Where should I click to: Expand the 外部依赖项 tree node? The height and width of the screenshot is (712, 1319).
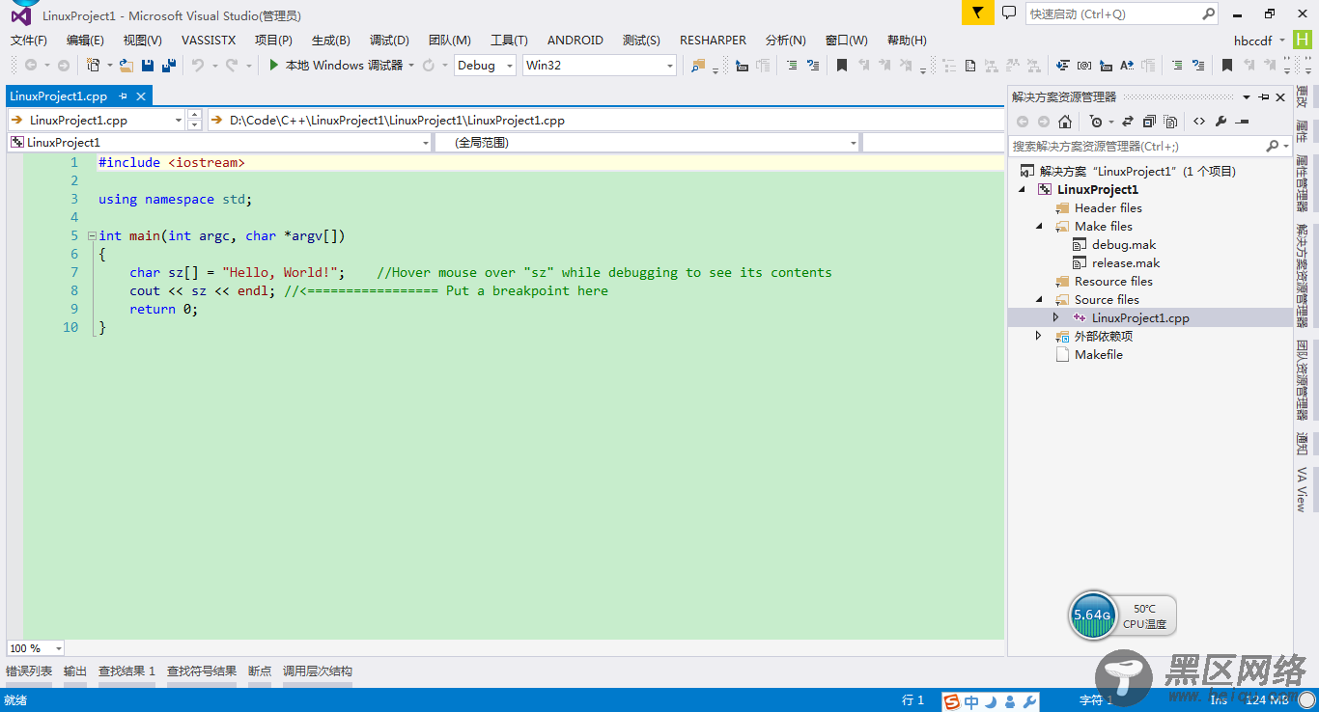click(x=1039, y=336)
